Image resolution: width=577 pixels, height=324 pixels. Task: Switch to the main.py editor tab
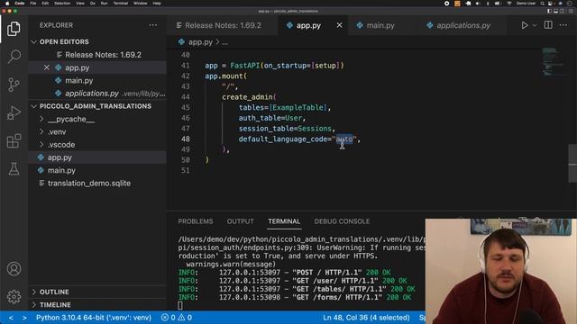coord(380,25)
